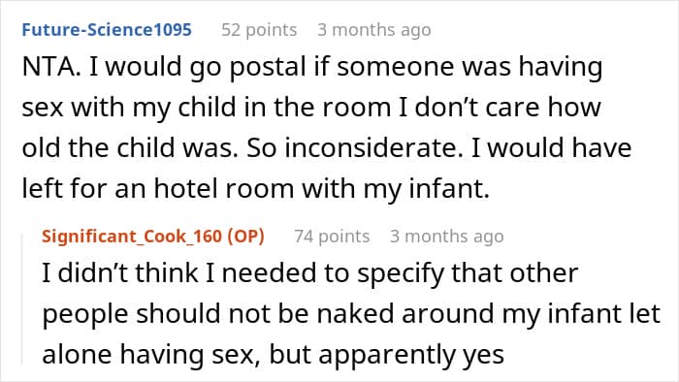
Task: Open Significant_Cook_160's user profile
Action: (132, 237)
